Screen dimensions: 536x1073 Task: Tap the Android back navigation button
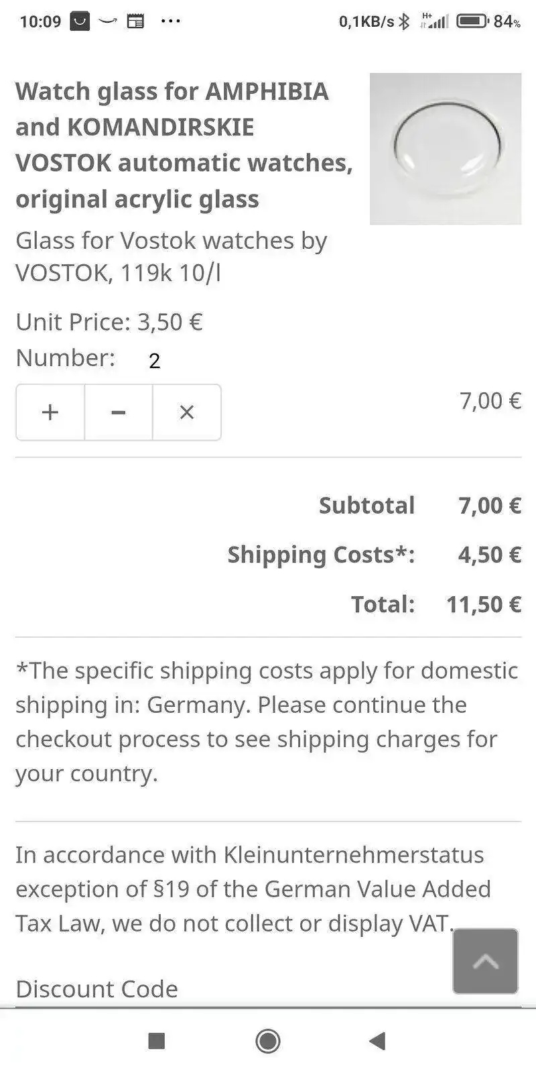pyautogui.click(x=378, y=1041)
